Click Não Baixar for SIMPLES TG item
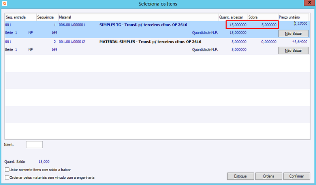 (293, 34)
